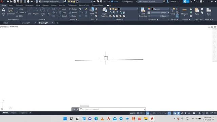Viewport: 217px width, 122px height.
Task: Click the Rotate command
Action: (73, 9)
